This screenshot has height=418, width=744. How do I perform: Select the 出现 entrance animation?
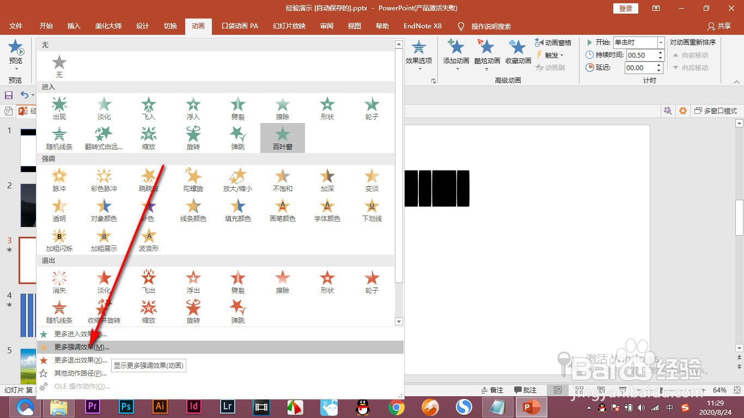pos(59,108)
